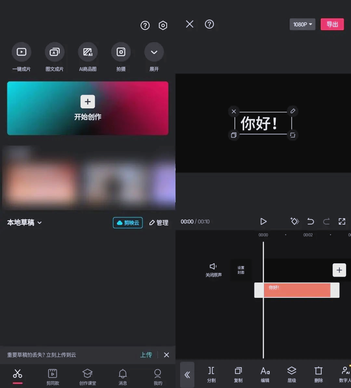The width and height of the screenshot is (351, 388).
Task: Tap the 删除 delete tool
Action: coord(318,374)
